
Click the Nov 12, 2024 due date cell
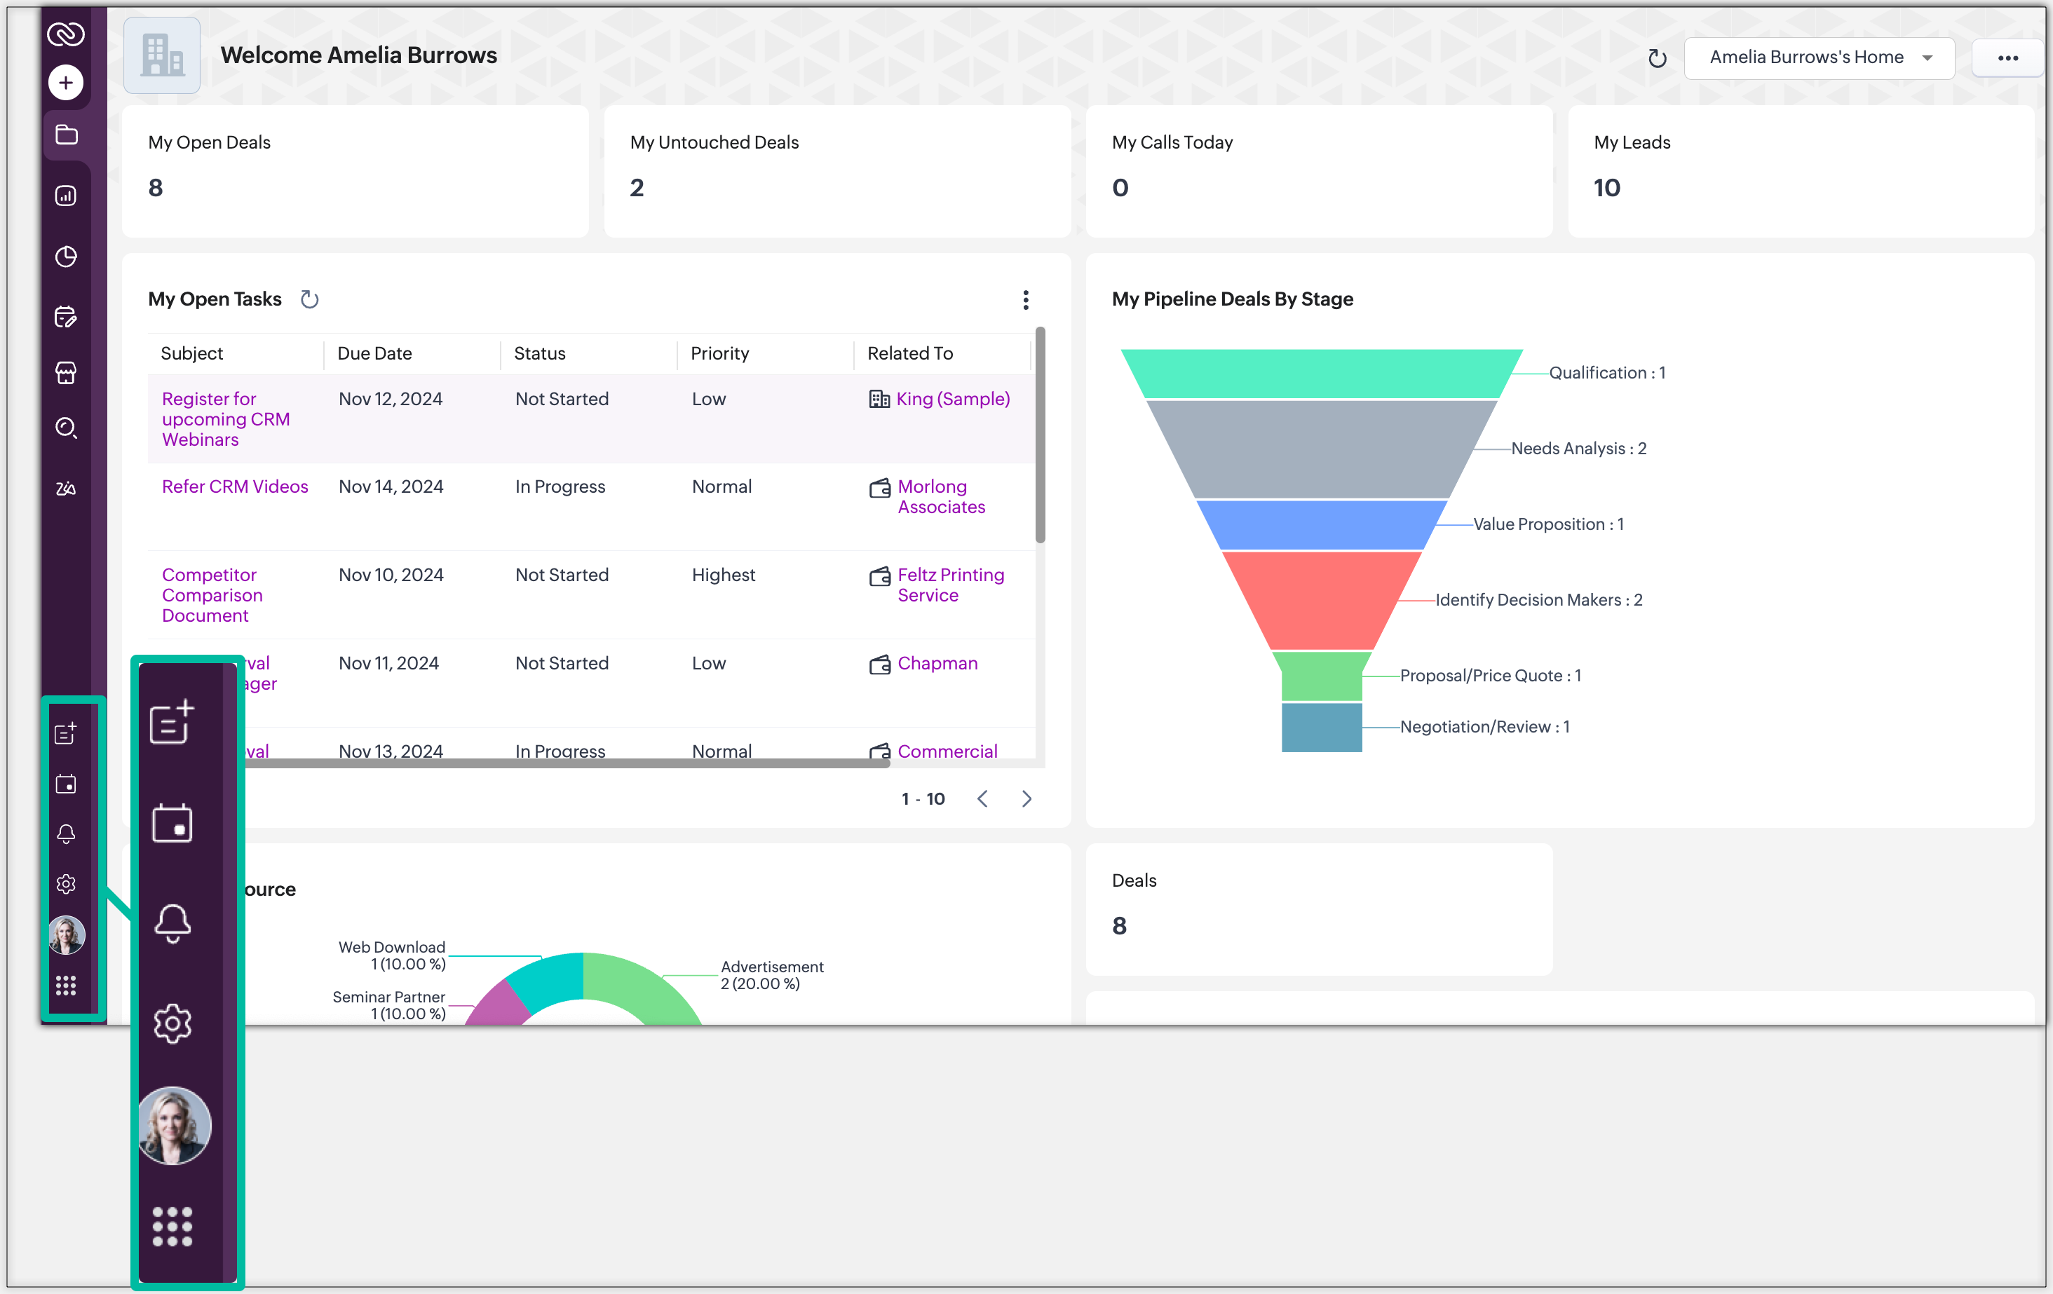click(391, 399)
